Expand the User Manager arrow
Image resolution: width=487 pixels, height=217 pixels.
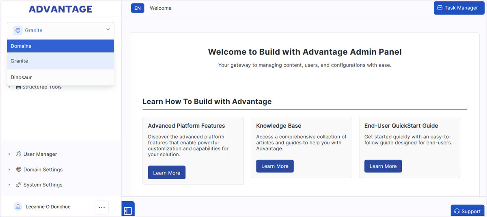pos(9,154)
